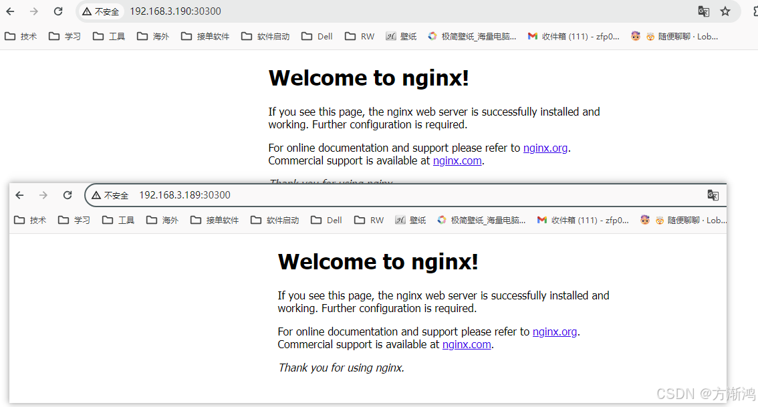Open 壁纸 bookmark in lower window
This screenshot has height=407, width=758.
pyautogui.click(x=410, y=220)
